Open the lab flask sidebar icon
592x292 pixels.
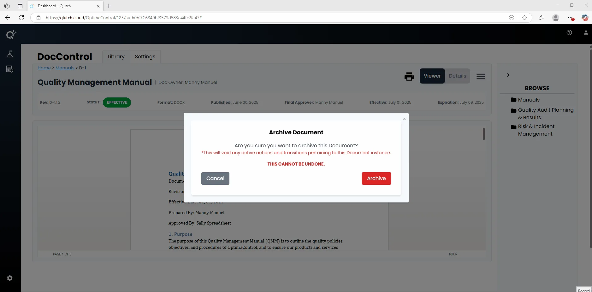[10, 54]
